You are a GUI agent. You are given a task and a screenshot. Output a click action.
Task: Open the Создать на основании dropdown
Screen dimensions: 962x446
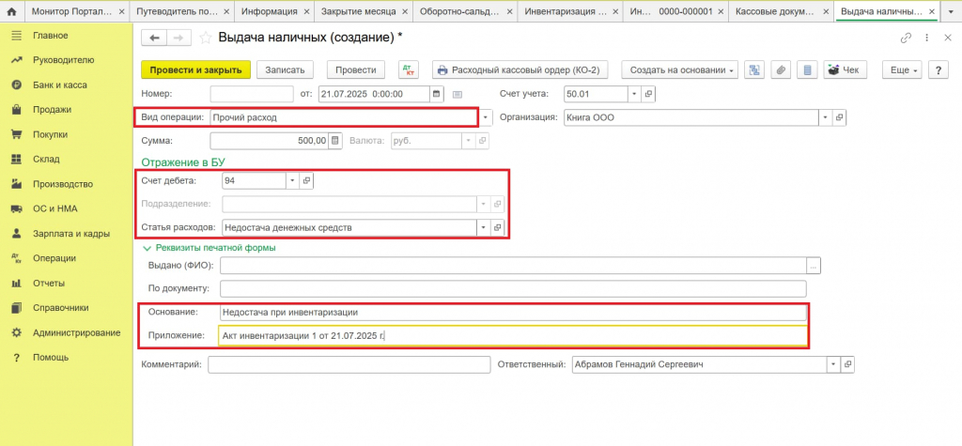tap(680, 69)
